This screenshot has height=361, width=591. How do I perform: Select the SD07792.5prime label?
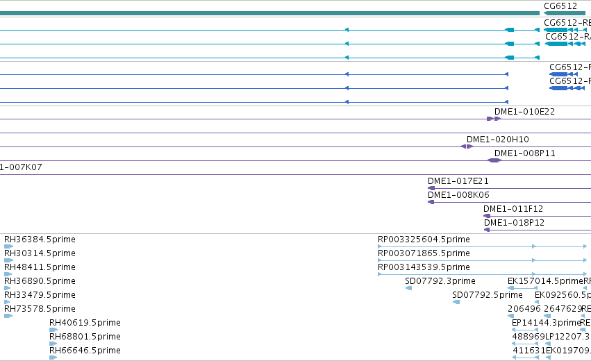pyautogui.click(x=488, y=296)
